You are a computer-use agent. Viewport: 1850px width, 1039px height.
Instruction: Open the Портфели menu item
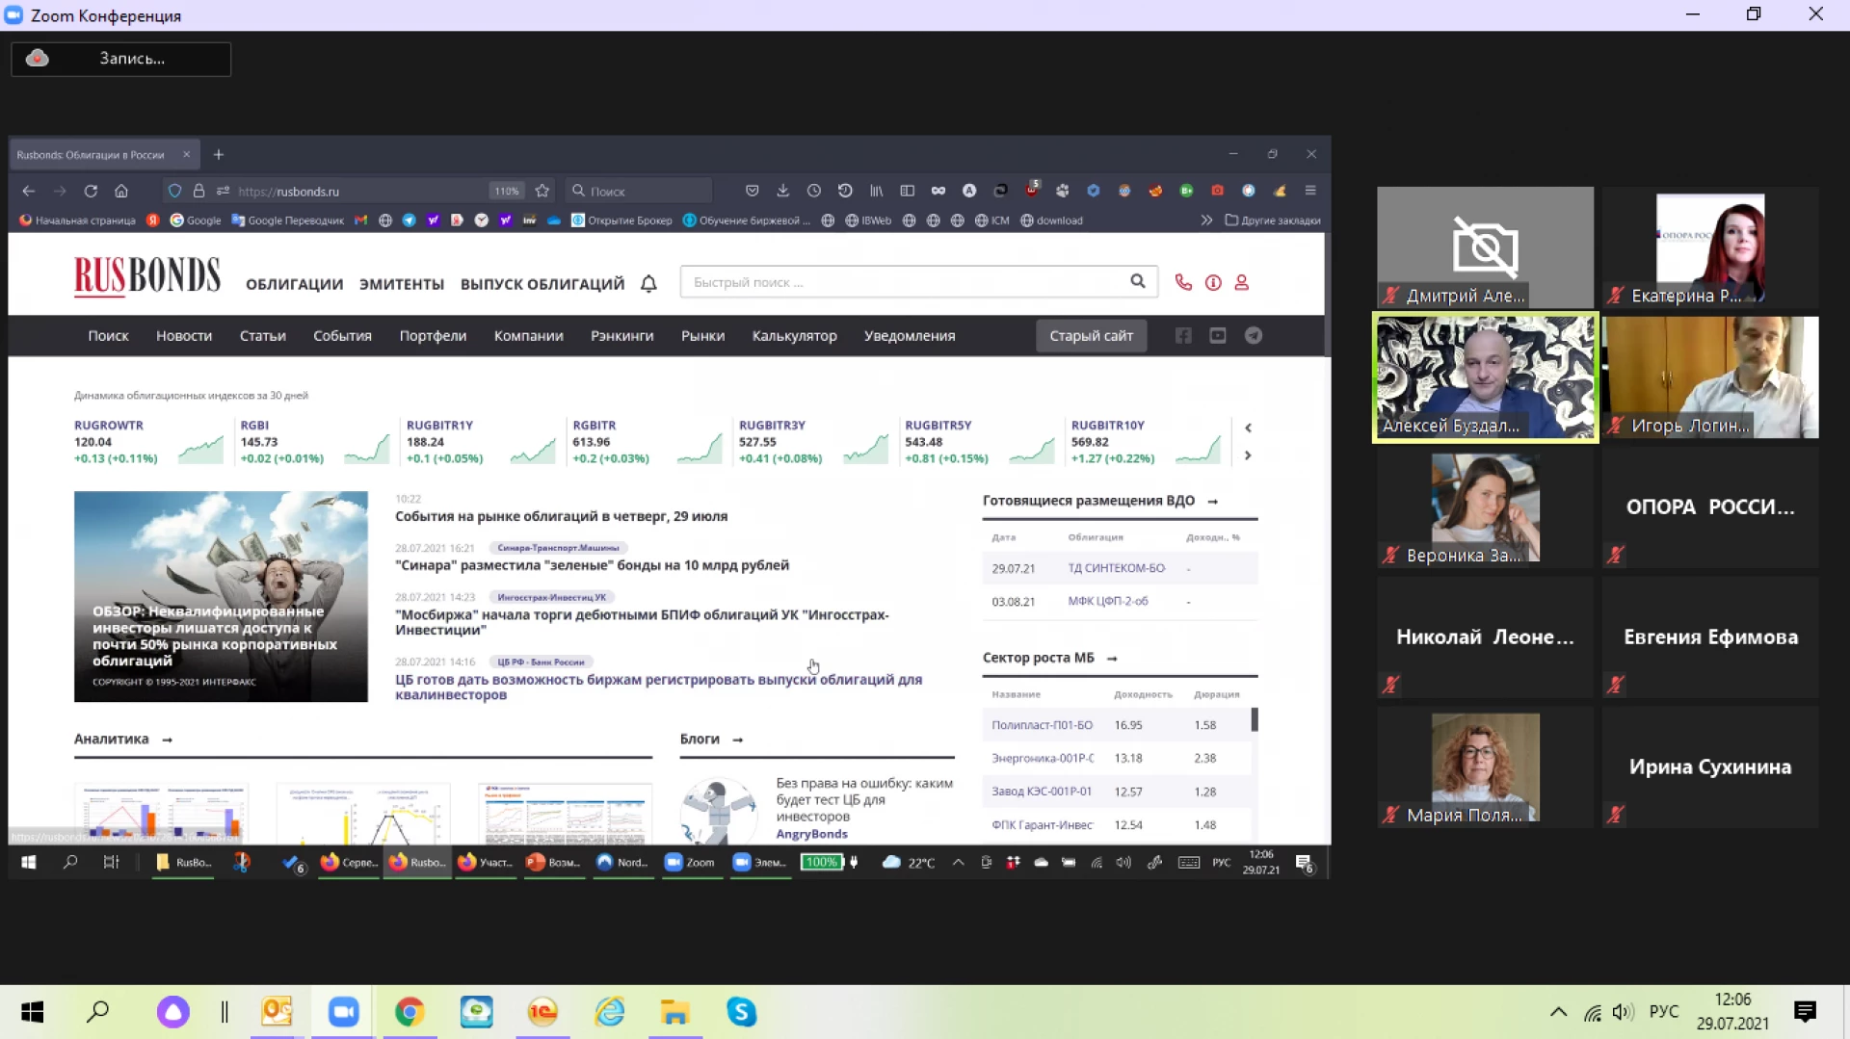(x=433, y=336)
